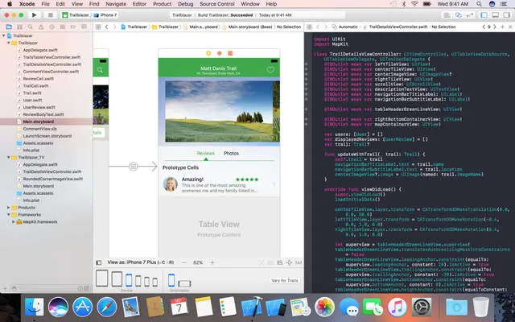Collapse the Trailblazer_TV group

click(8, 158)
